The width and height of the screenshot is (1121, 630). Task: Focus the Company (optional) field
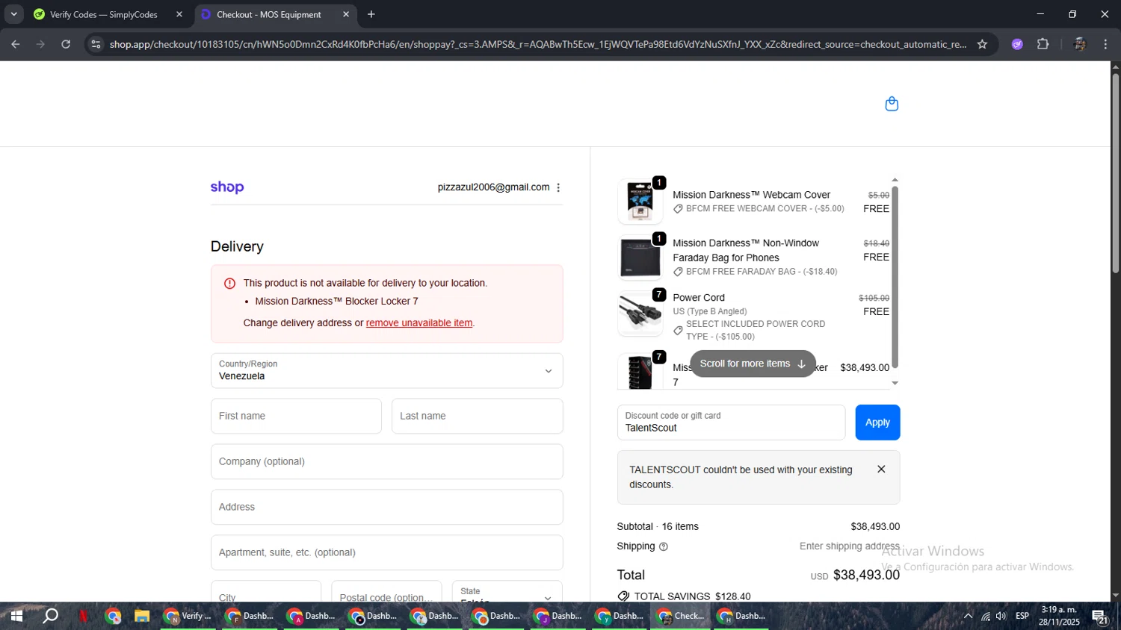[x=386, y=462]
